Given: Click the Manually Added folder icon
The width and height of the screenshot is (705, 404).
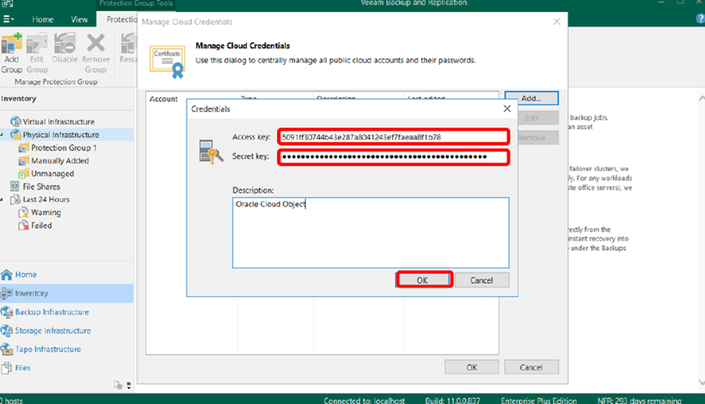Looking at the screenshot, I should coord(23,161).
